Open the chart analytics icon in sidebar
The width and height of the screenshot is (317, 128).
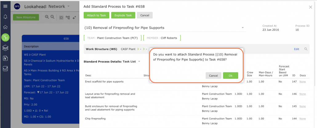tap(5, 69)
